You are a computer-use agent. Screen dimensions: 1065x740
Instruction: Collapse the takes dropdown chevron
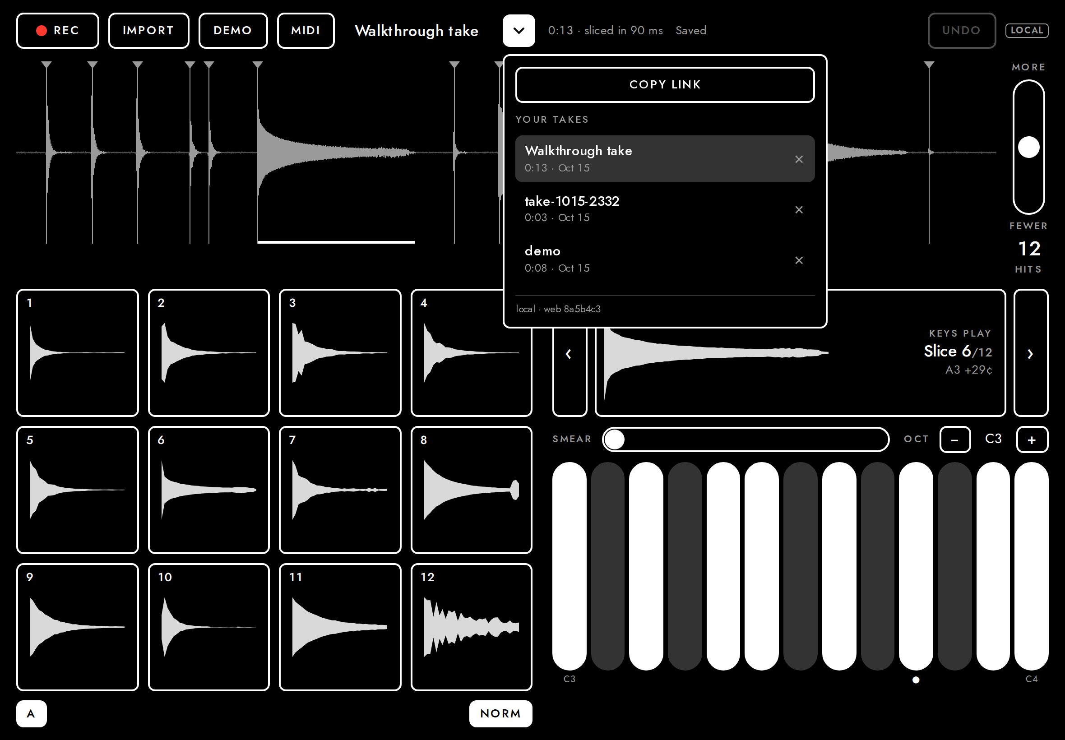coord(519,31)
